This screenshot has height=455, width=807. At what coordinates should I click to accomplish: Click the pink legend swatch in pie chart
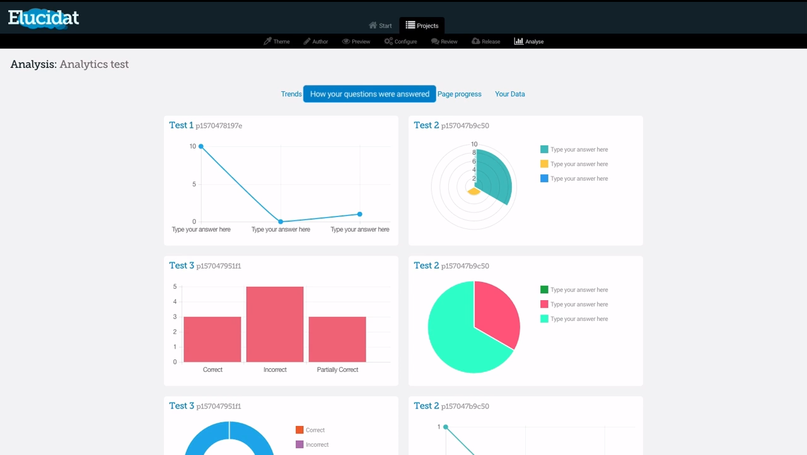544,305
